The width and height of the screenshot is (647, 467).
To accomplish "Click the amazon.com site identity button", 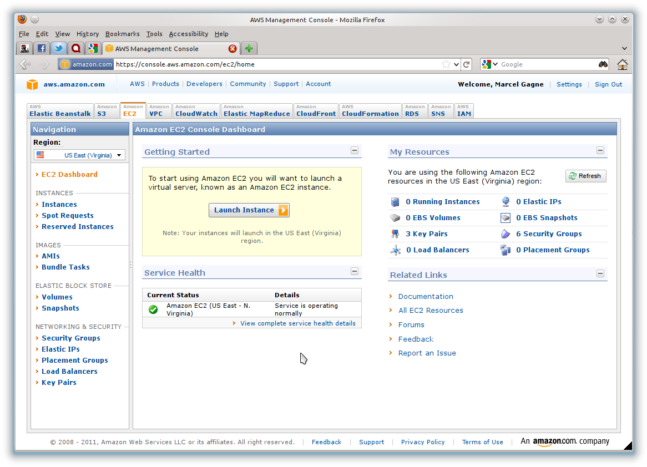I will (x=86, y=64).
